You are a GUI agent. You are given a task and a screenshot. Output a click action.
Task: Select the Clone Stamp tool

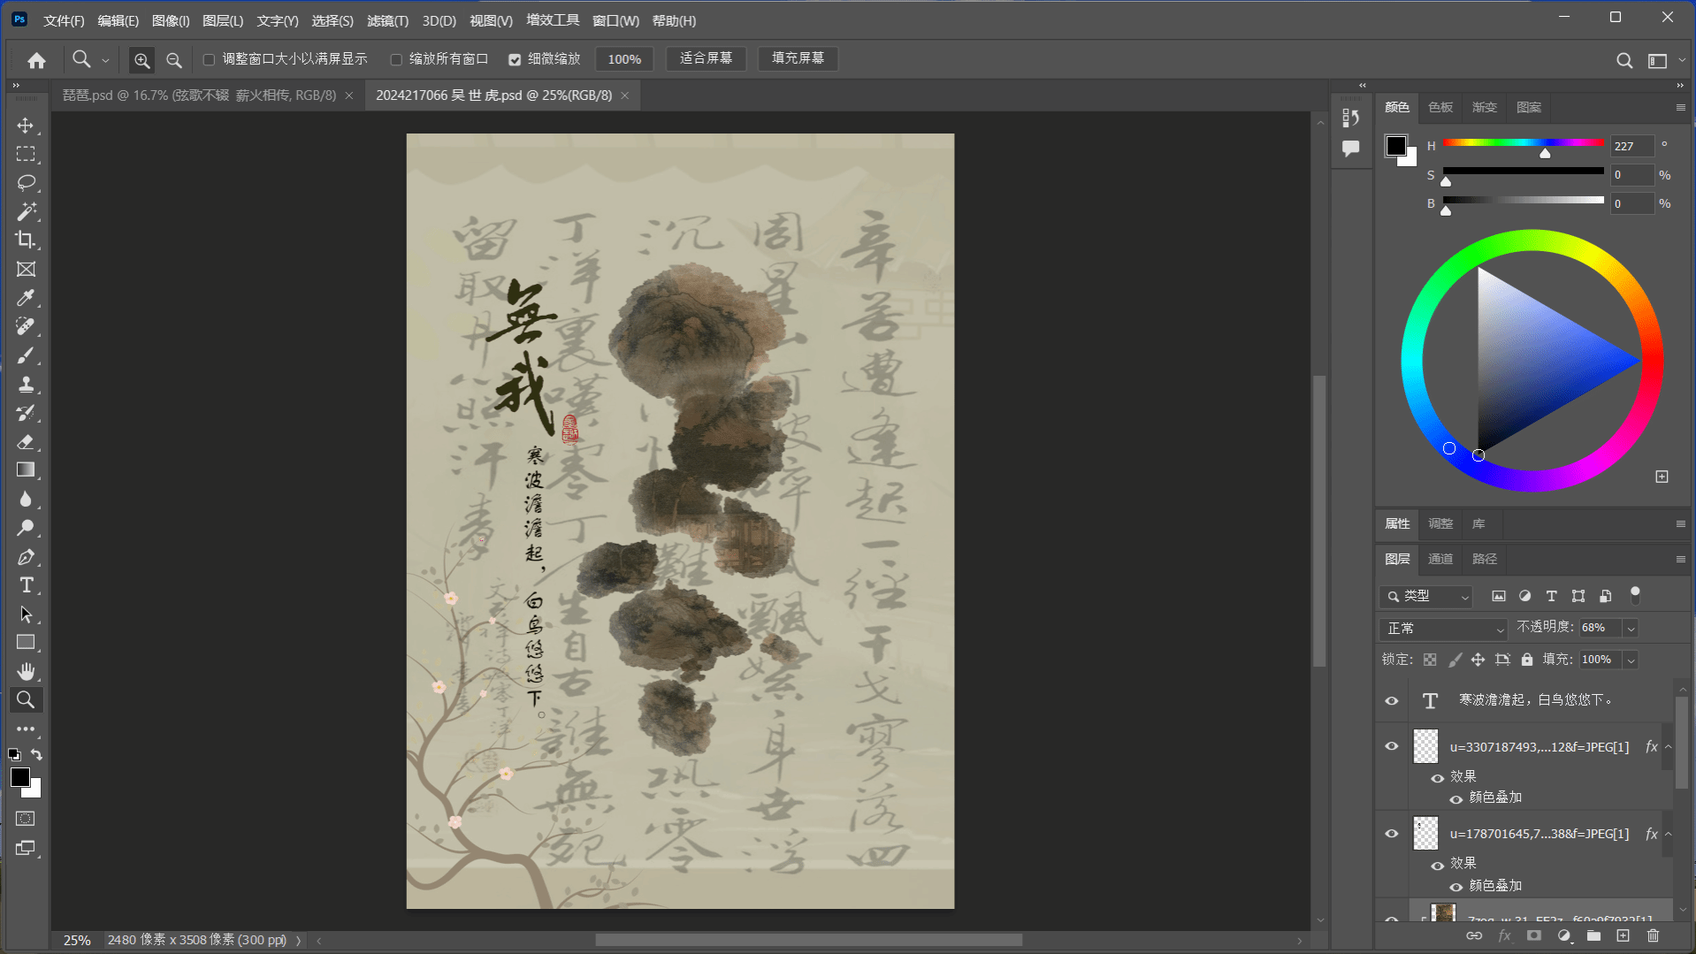click(26, 385)
